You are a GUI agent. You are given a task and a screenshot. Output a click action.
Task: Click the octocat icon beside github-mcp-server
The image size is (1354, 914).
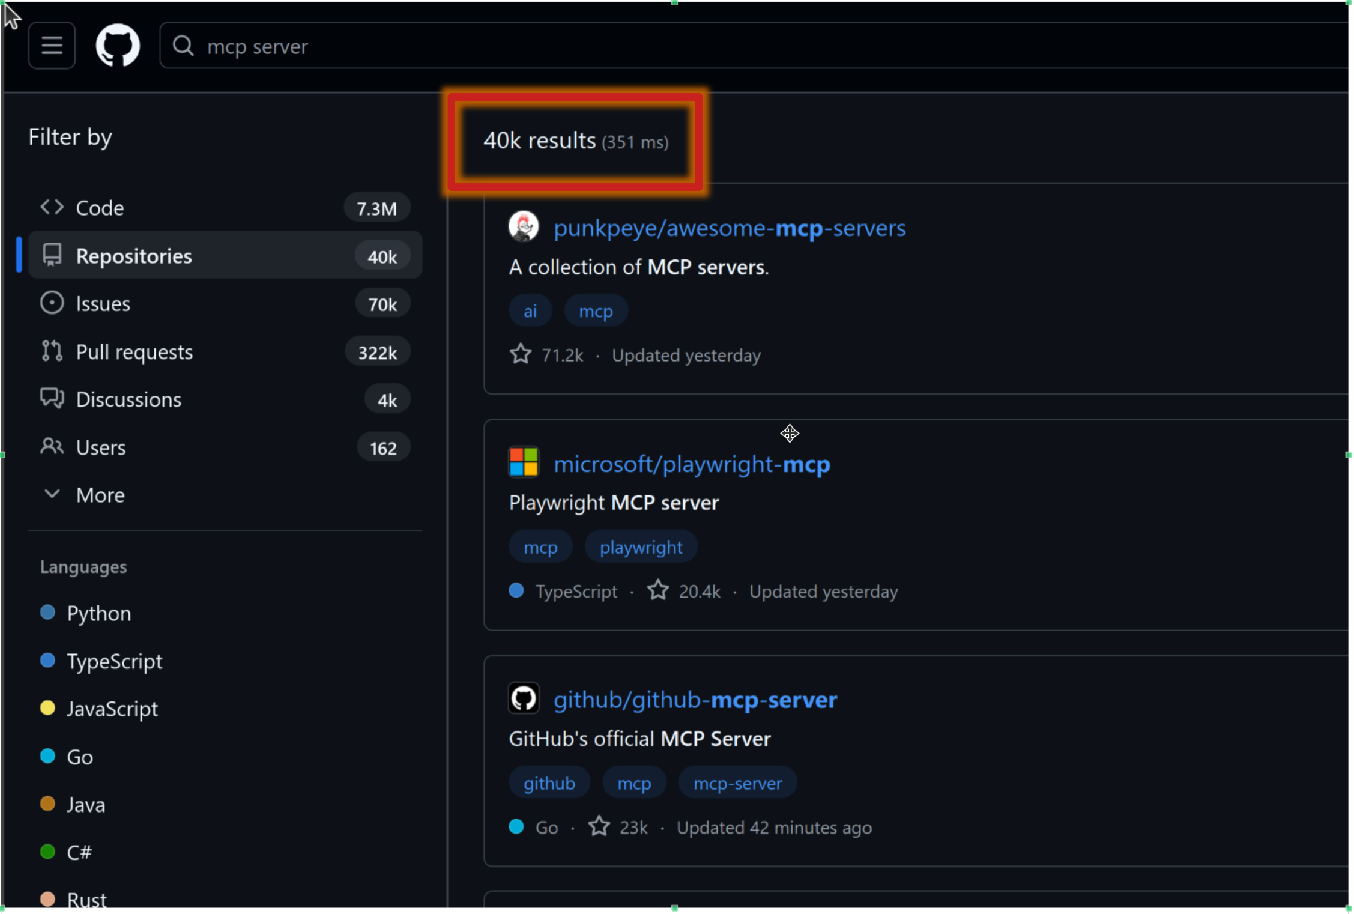(523, 698)
